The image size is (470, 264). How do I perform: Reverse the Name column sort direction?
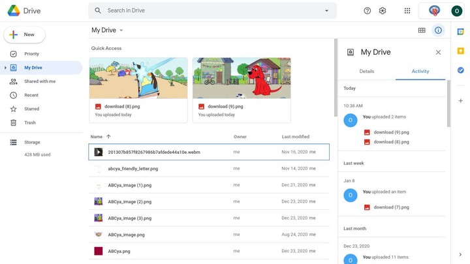[x=108, y=137]
